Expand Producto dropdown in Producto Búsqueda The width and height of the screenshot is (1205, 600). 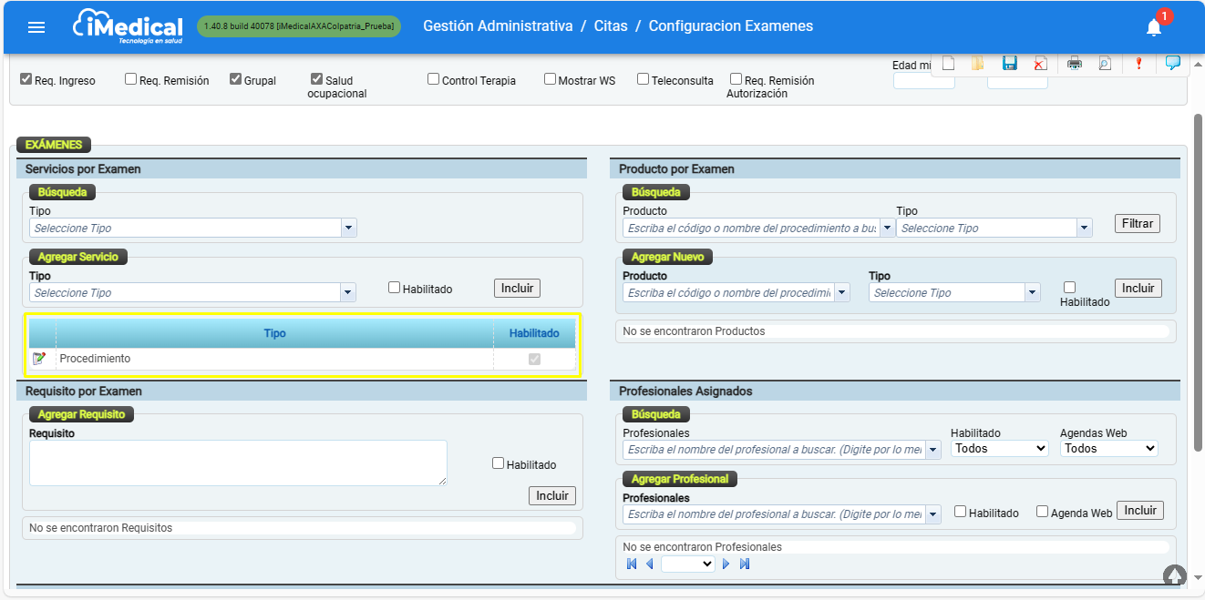[887, 228]
